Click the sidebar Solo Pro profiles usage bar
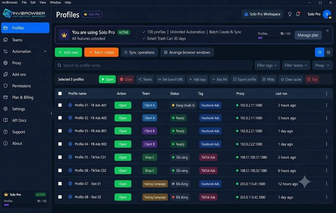Viewport: 336px width, 213px height. tap(25, 205)
